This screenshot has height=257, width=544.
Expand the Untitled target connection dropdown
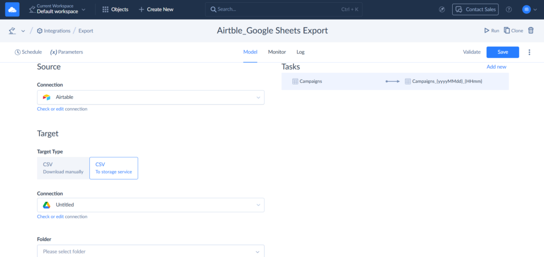[150, 204]
